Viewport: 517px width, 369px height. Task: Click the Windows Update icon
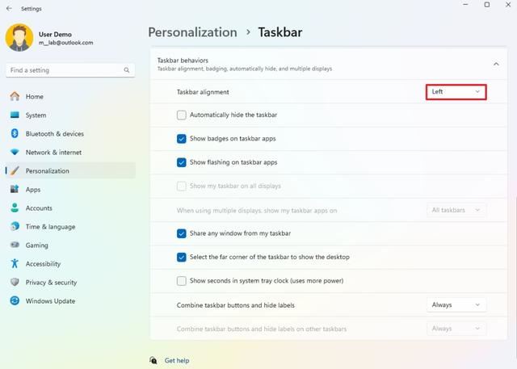tap(15, 301)
